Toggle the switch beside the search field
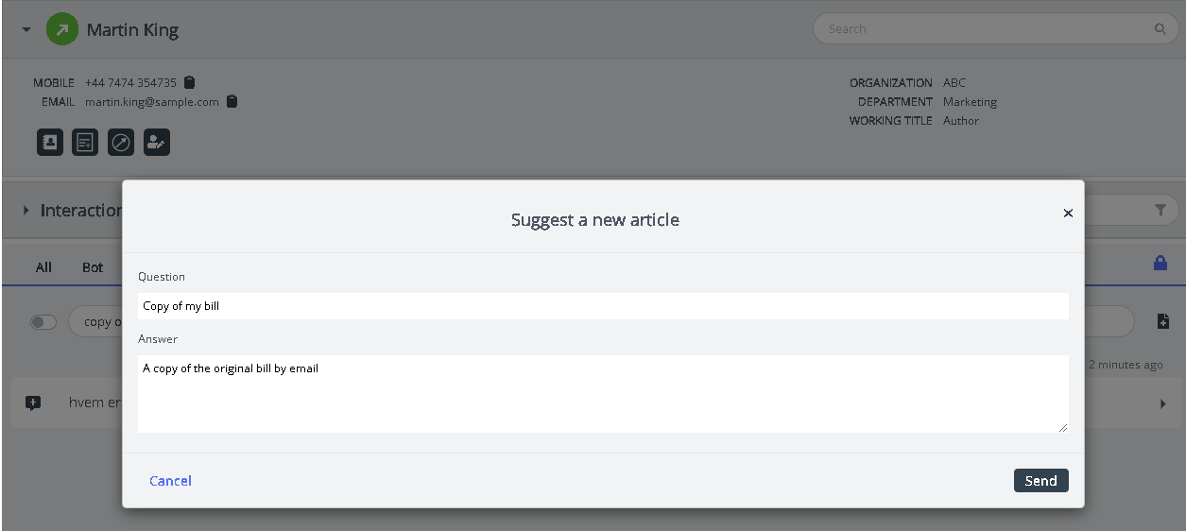 pyautogui.click(x=43, y=322)
